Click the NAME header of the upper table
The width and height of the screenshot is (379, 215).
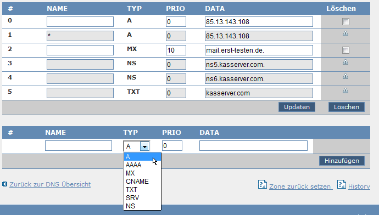pyautogui.click(x=57, y=9)
